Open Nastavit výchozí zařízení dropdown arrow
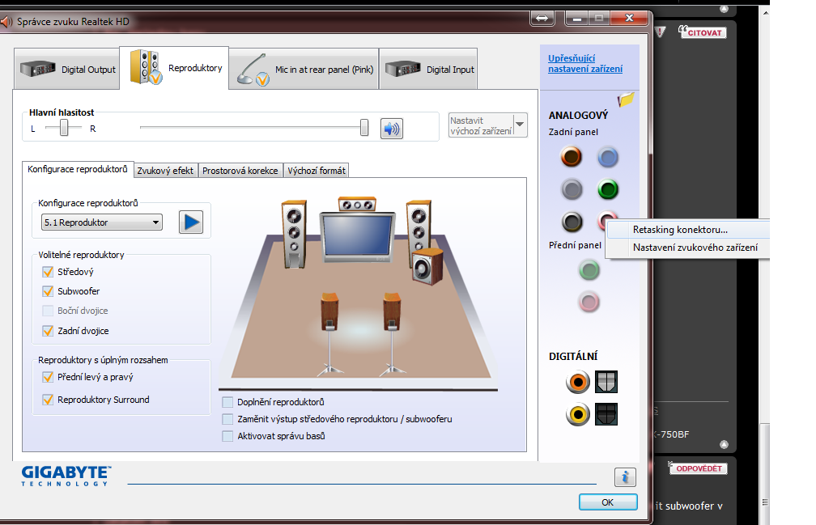 (520, 125)
